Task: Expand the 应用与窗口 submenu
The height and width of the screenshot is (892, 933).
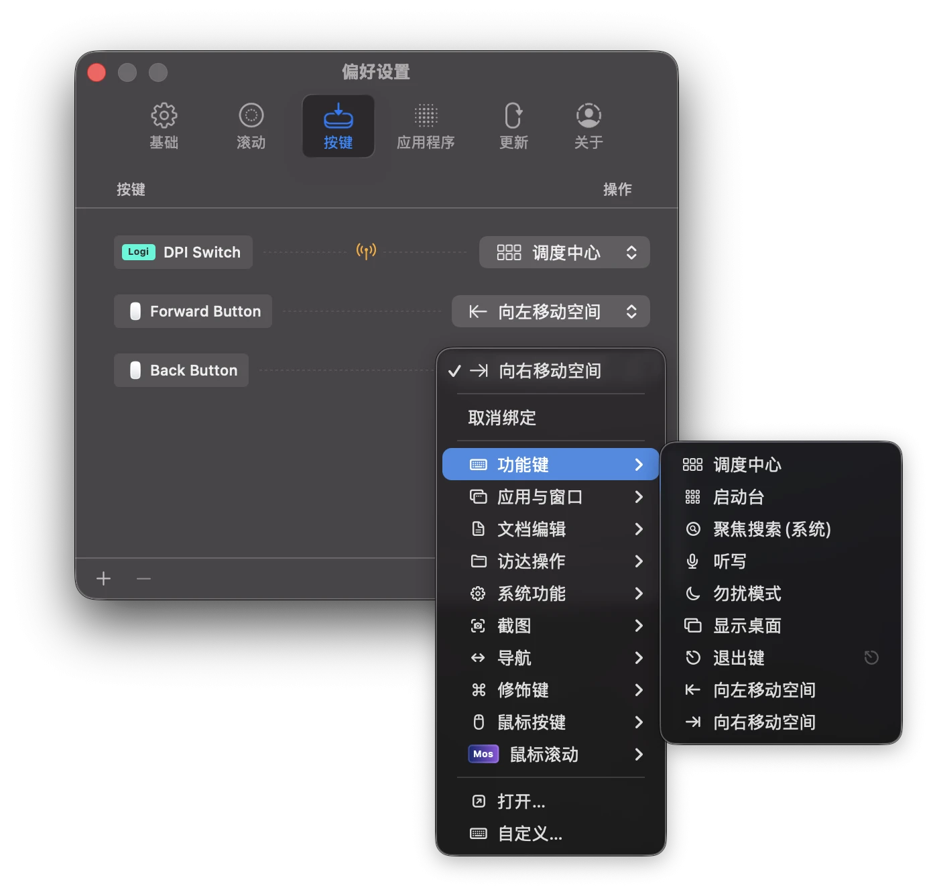Action: (551, 497)
